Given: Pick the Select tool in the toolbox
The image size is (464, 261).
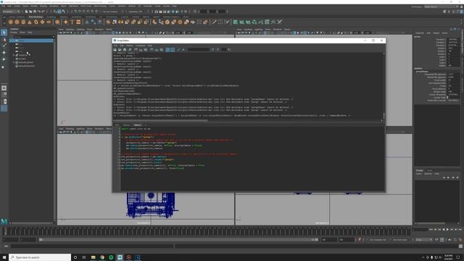Looking at the screenshot, I should click(4, 32).
